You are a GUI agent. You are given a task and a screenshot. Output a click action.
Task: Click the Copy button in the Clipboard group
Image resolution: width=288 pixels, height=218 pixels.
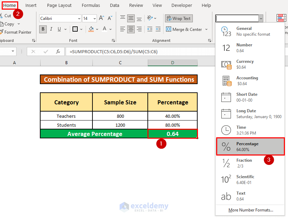point(7,24)
